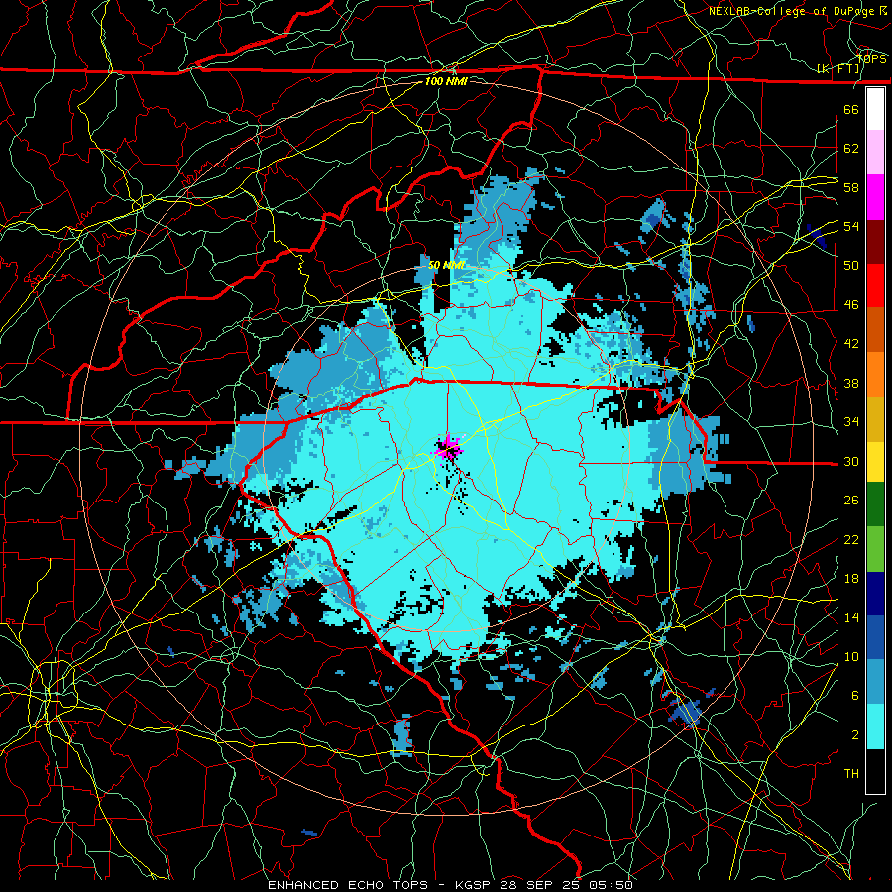The image size is (892, 892).
Task: Click the magenta swatch in the legend bar
Action: (x=875, y=197)
